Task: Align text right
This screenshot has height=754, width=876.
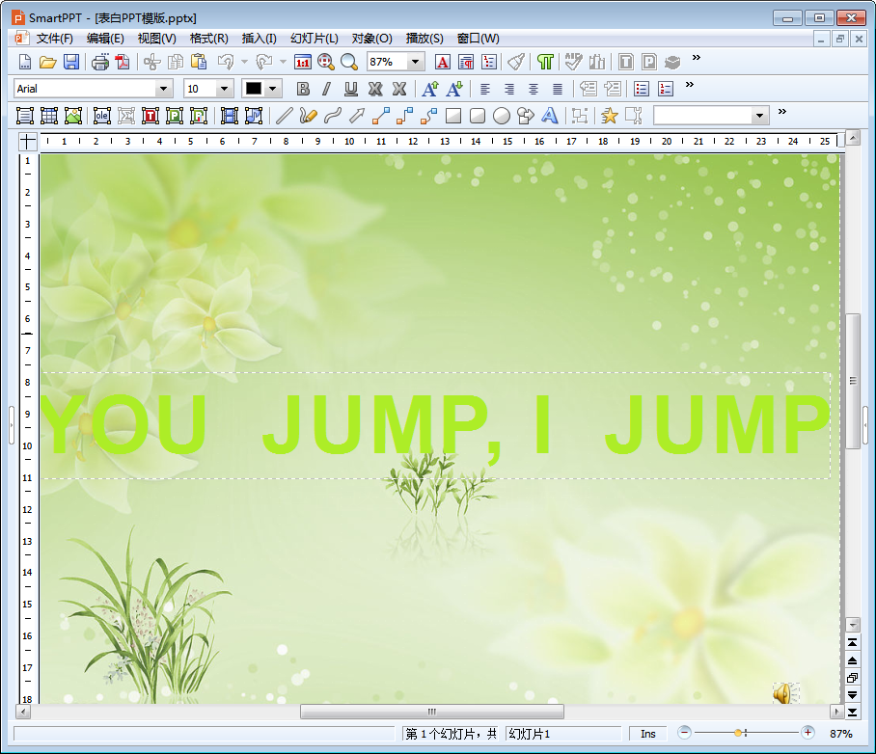Action: 509,89
